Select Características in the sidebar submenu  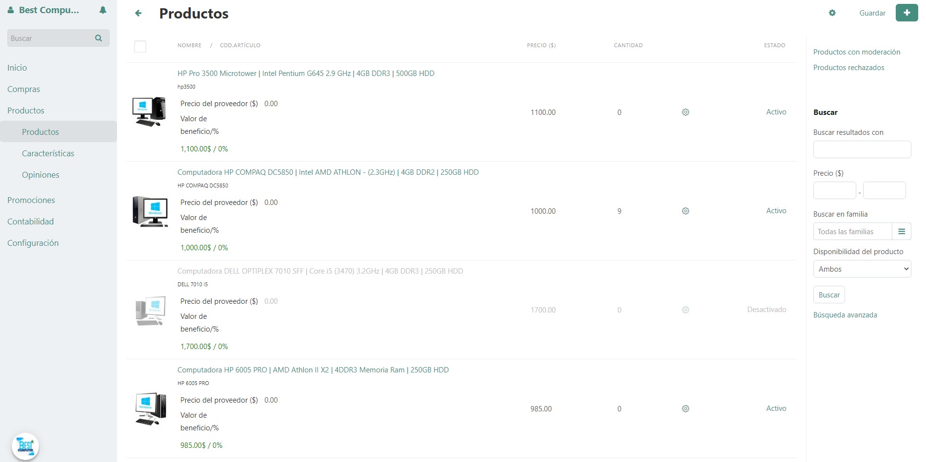tap(48, 153)
